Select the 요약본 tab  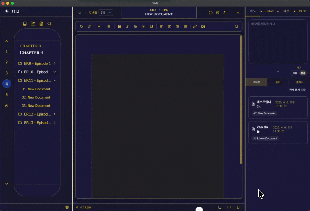tap(256, 82)
